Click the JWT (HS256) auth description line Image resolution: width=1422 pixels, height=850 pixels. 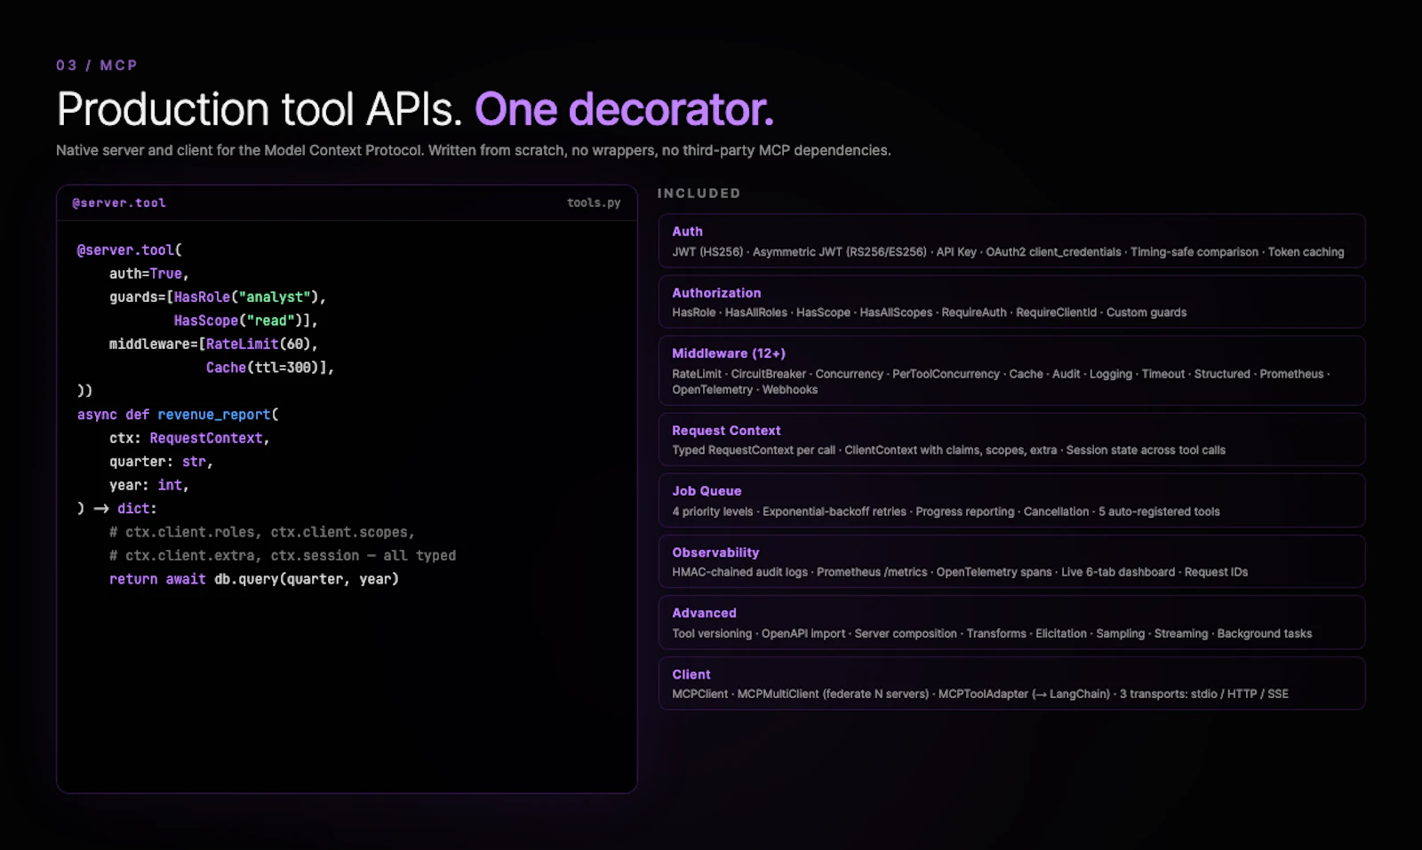tap(1008, 252)
